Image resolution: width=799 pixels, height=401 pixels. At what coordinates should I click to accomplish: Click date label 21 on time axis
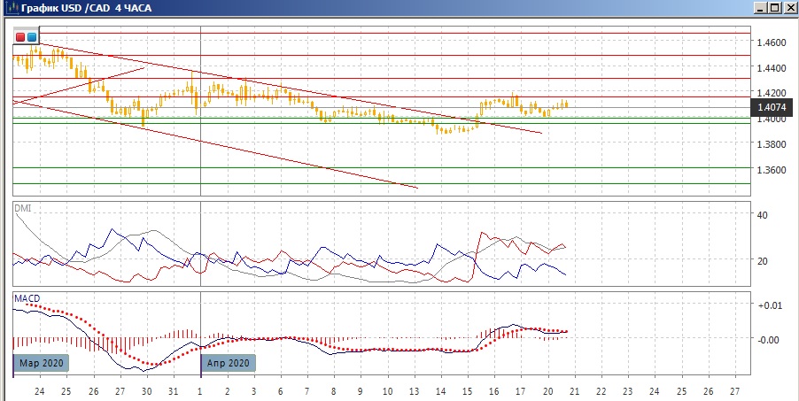[x=575, y=391]
